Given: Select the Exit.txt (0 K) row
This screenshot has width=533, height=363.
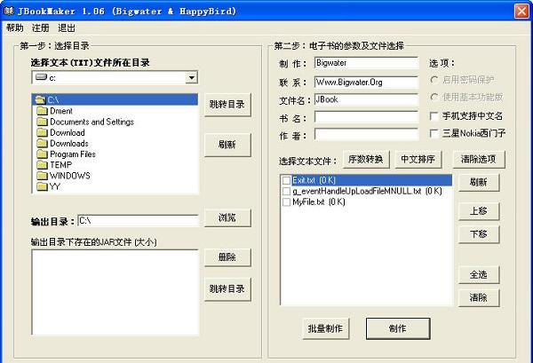Looking at the screenshot, I should pyautogui.click(x=366, y=180).
